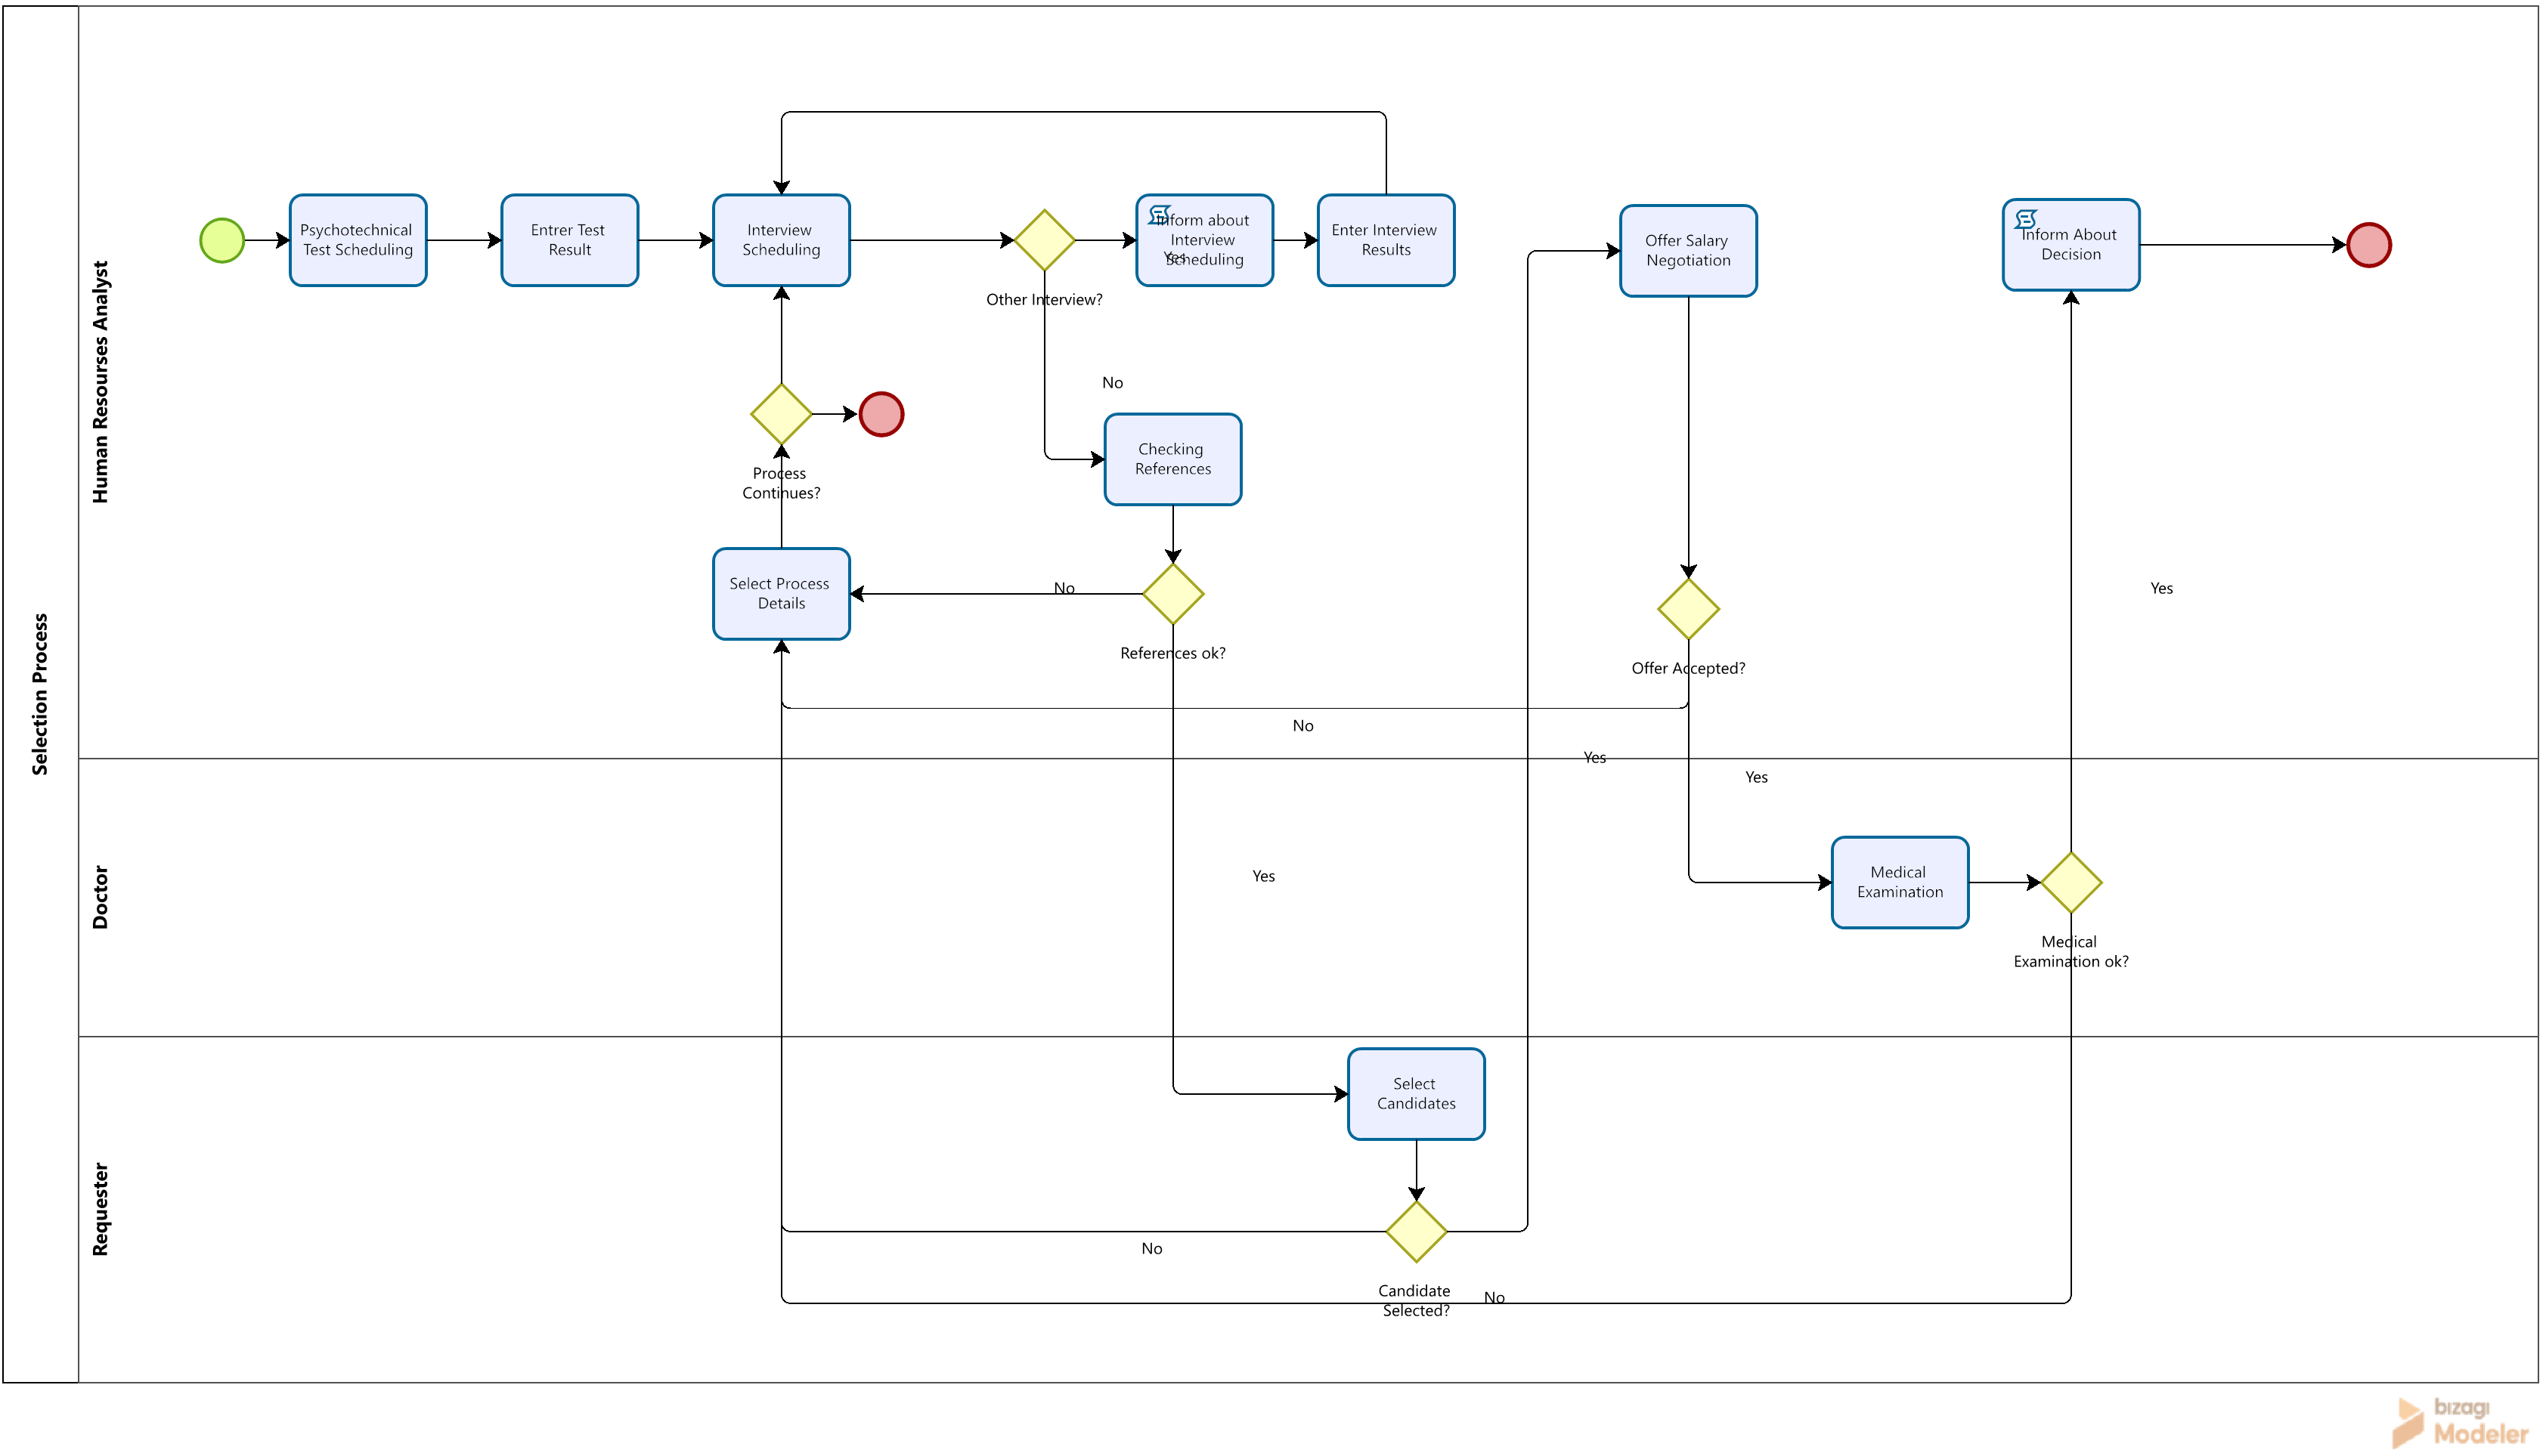2546x1456 pixels.
Task: Select the Selection Process pool header
Action: coord(40,694)
